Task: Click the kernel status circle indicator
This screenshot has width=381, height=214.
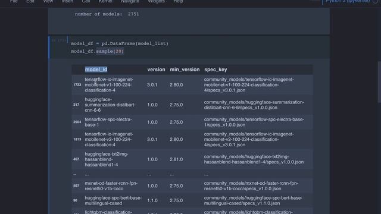Action: 376,1
